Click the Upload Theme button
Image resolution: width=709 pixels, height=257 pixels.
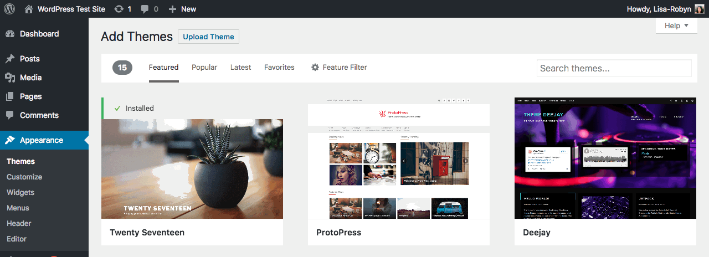pyautogui.click(x=208, y=37)
